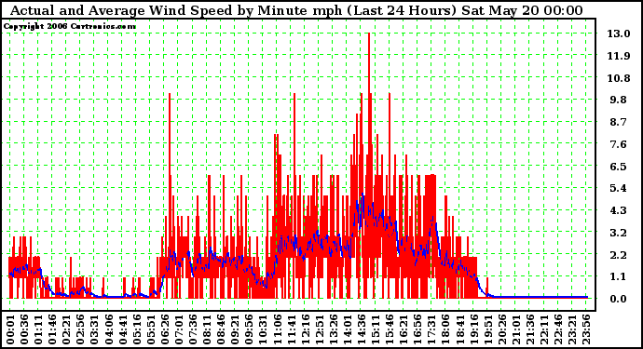Select the 6.5 y-axis value
Viewport: 643px width, 349px height.
(619, 167)
